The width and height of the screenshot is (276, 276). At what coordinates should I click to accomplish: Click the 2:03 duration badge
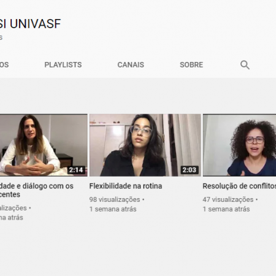click(x=190, y=170)
